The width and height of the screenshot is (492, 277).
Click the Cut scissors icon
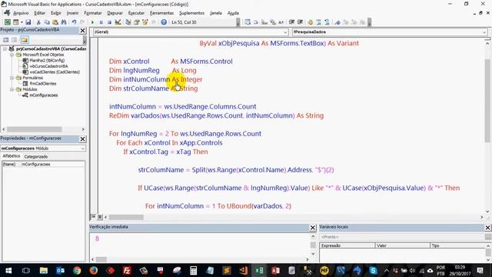click(38, 22)
